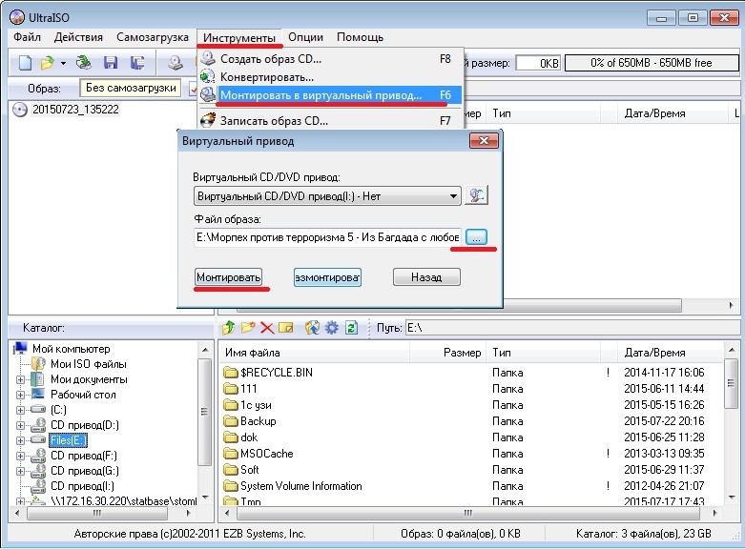Expand the Files(E:) node
Image resolution: width=745 pixels, height=549 pixels.
pyautogui.click(x=20, y=440)
